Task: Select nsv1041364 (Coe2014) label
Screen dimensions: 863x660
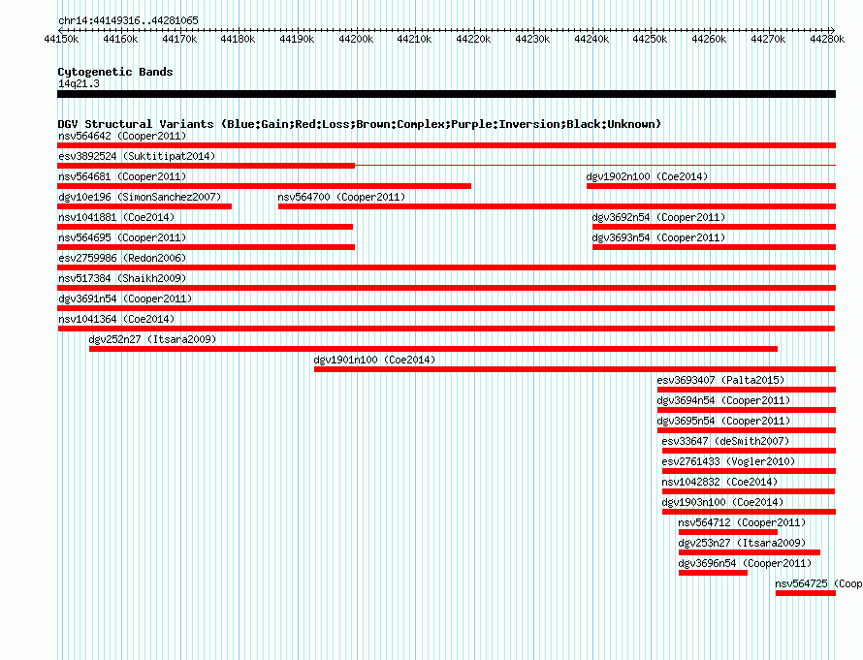Action: click(x=116, y=319)
